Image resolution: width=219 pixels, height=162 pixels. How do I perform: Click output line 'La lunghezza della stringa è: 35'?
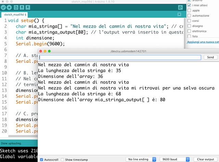pyautogui.click(x=79, y=71)
